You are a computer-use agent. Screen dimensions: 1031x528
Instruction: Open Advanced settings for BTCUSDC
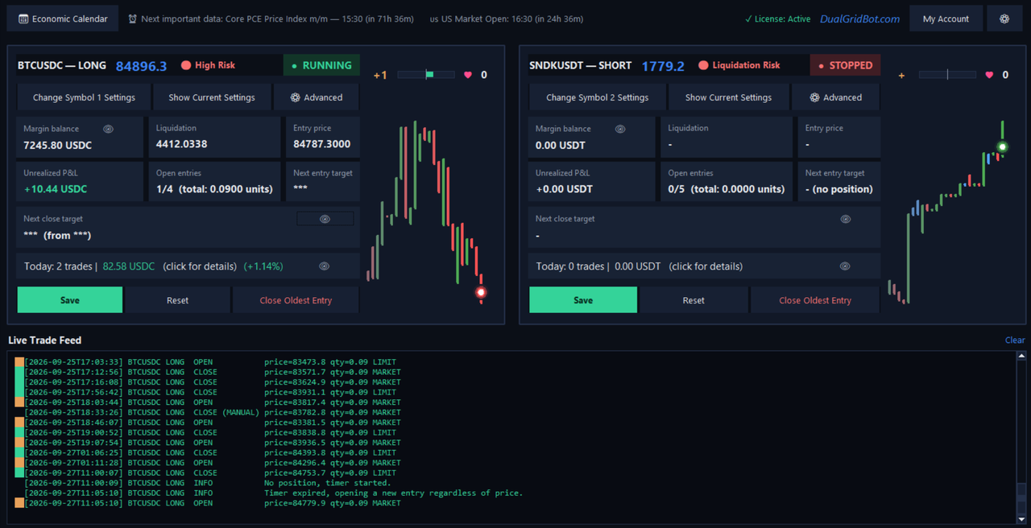317,97
